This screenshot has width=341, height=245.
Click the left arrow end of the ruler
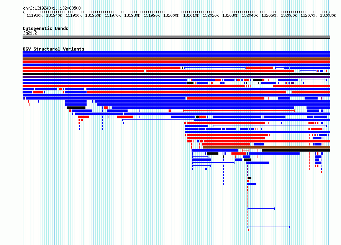(24, 12)
